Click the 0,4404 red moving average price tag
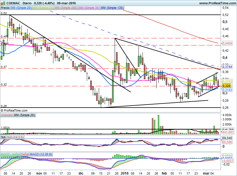The image size is (237, 176). point(227,43)
